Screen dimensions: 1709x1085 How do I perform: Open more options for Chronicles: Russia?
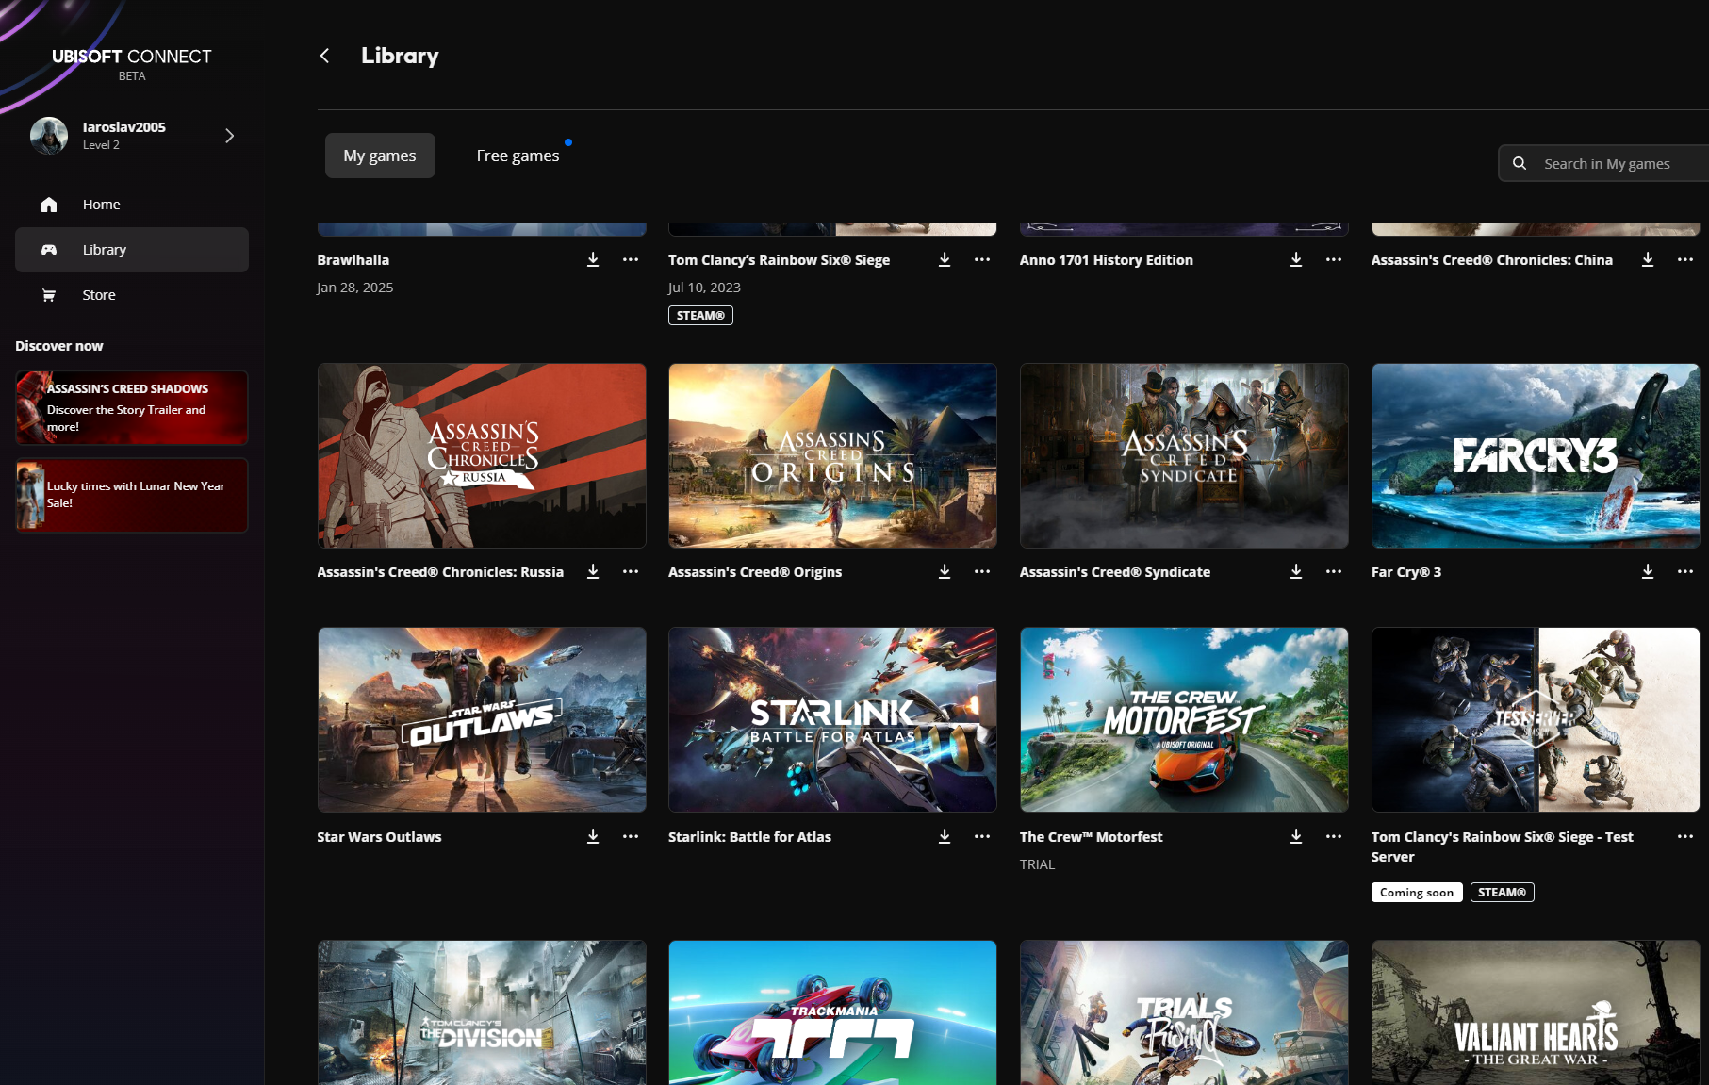tap(631, 571)
